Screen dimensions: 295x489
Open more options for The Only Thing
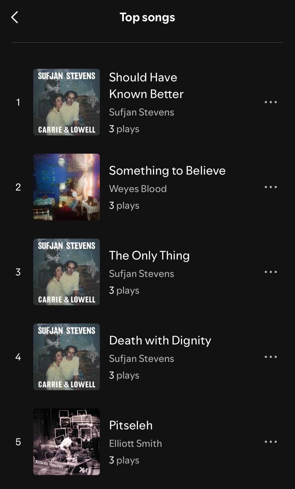pyautogui.click(x=271, y=272)
